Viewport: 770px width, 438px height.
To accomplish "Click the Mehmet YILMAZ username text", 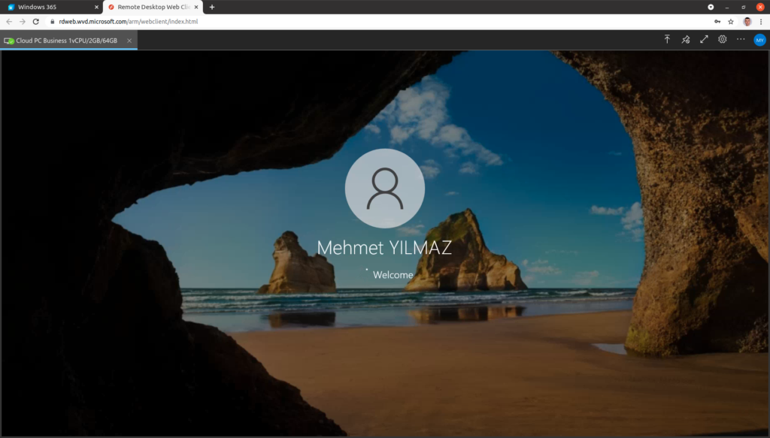I will (x=384, y=248).
